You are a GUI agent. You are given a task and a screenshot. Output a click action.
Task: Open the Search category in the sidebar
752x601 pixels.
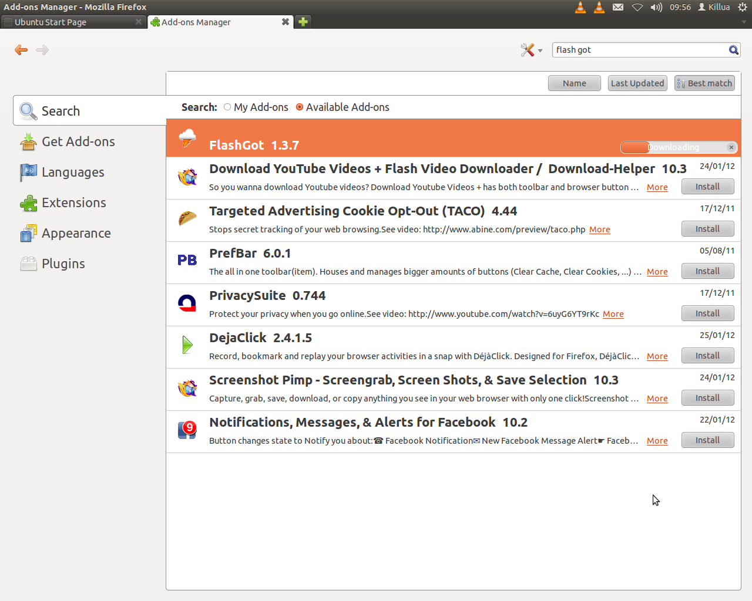pyautogui.click(x=90, y=111)
